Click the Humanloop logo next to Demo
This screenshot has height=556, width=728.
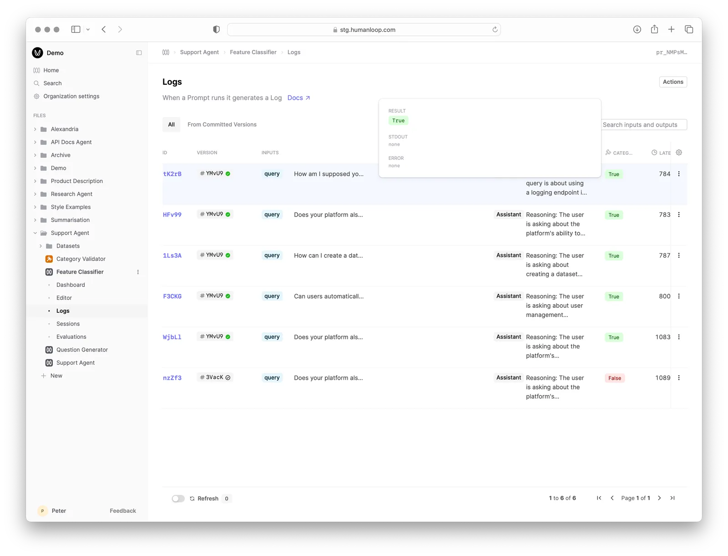point(37,53)
